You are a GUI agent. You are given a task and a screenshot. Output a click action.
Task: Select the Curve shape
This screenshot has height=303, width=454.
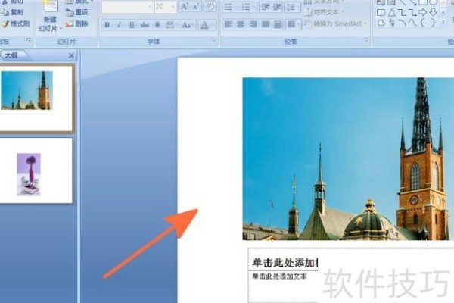(412, 23)
